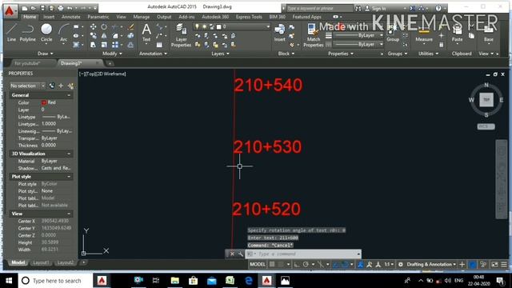Toggle the layer 0 on/off lightbulb
Viewport: 512px width, 288px height.
(197, 26)
